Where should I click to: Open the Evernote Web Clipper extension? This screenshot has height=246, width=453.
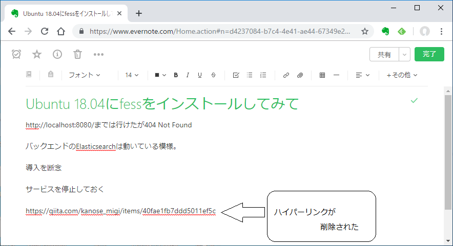pyautogui.click(x=385, y=31)
